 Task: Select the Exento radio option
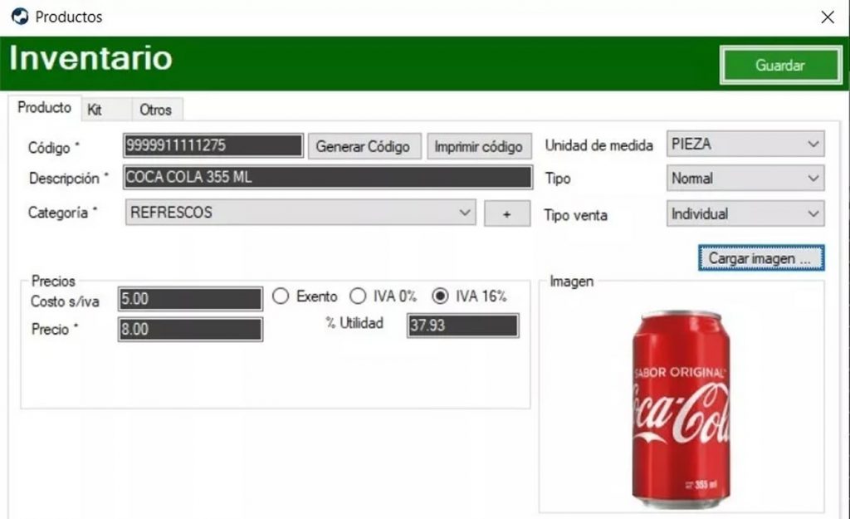304,296
